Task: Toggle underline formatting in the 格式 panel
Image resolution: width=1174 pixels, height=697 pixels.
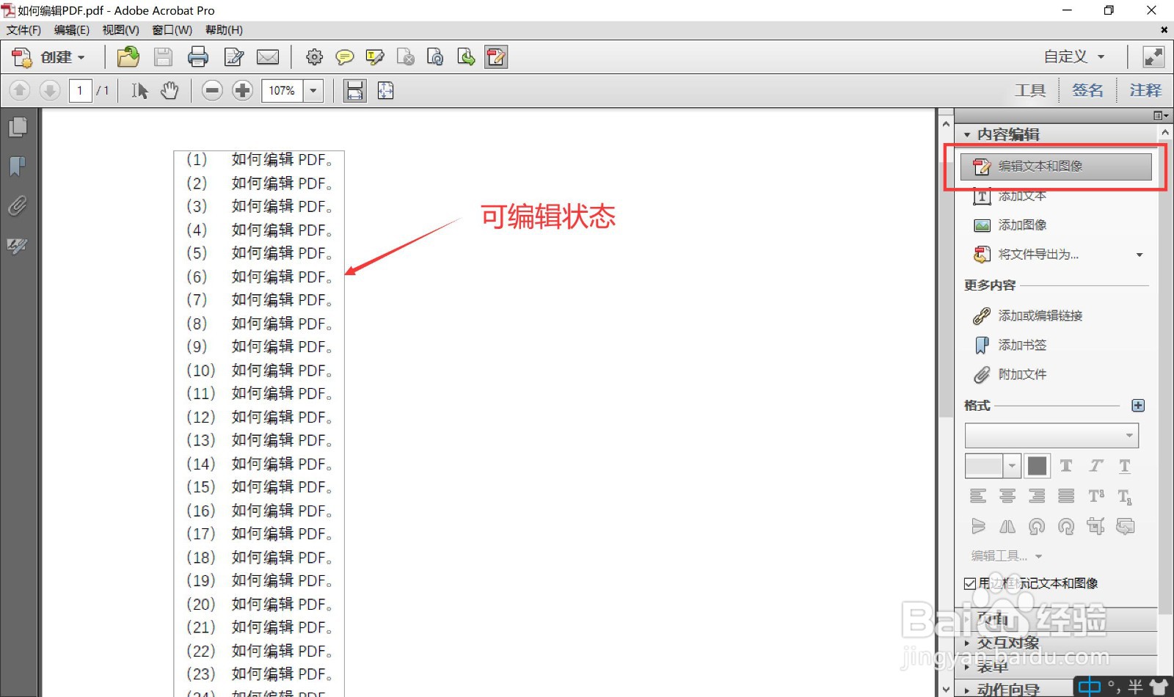Action: pyautogui.click(x=1123, y=466)
